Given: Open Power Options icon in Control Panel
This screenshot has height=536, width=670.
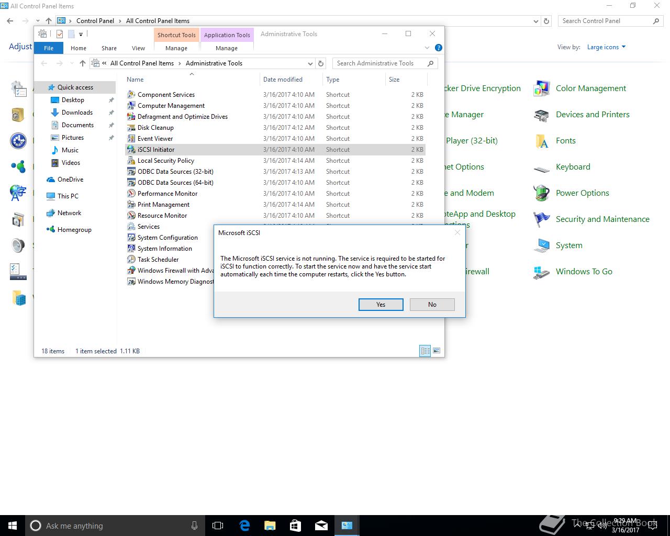Looking at the screenshot, I should click(542, 193).
